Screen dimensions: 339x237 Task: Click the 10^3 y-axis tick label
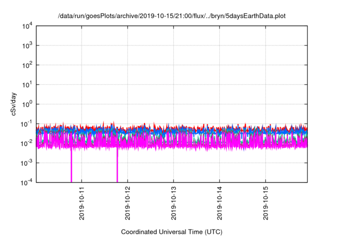click(27, 45)
